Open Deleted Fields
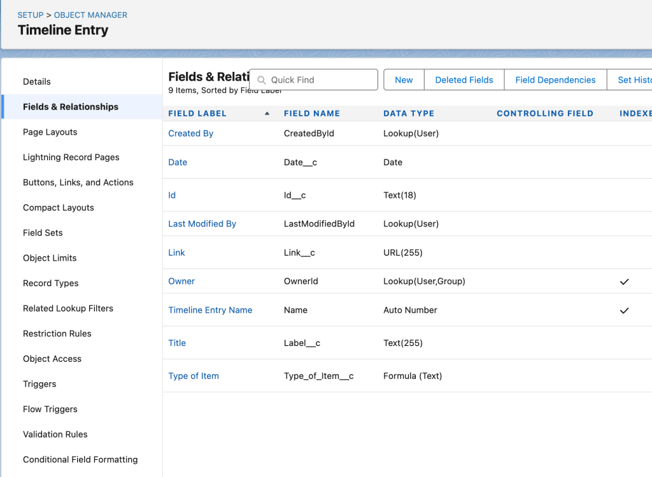Screen dimensions: 652x477 click(464, 80)
